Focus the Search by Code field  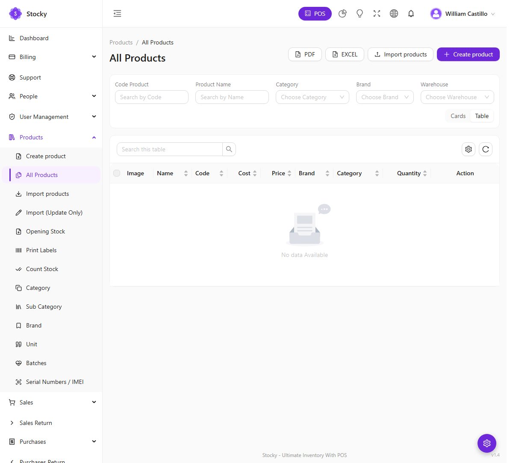click(152, 97)
